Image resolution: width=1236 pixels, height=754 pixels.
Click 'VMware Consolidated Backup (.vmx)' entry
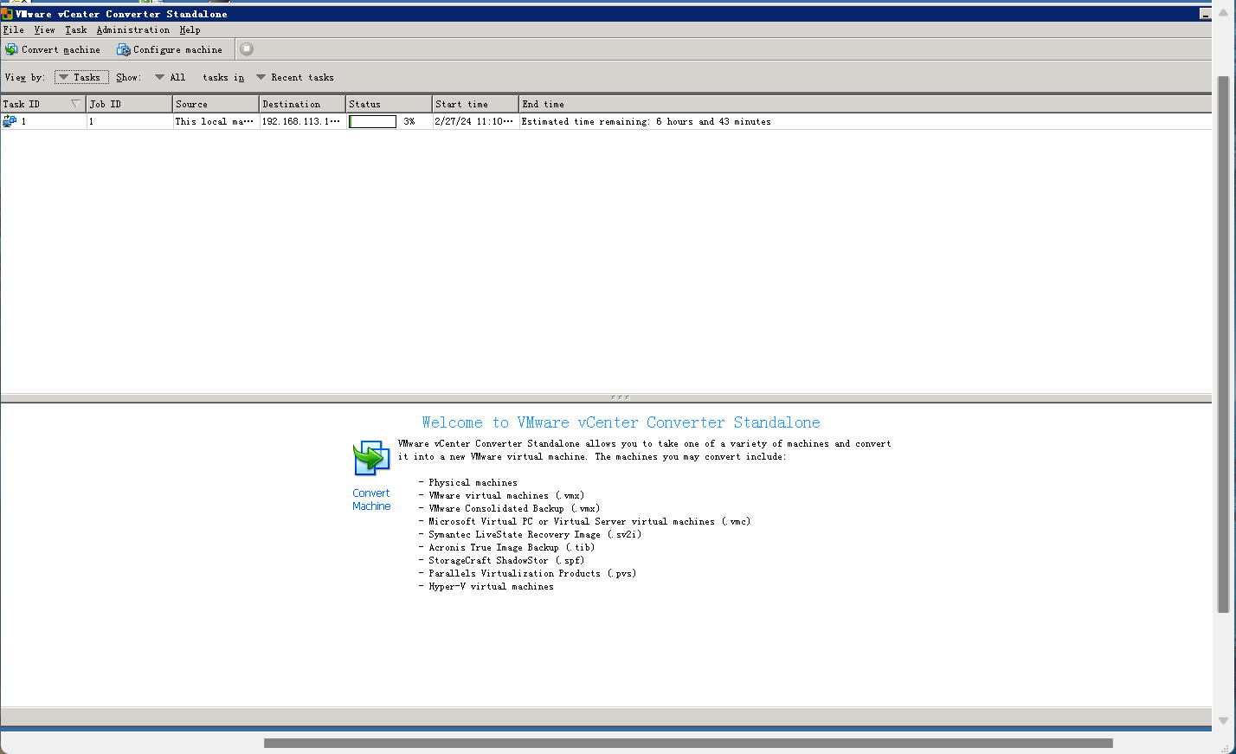(x=514, y=508)
